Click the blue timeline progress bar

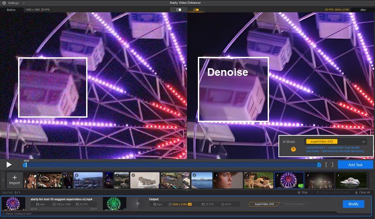(x=172, y=165)
